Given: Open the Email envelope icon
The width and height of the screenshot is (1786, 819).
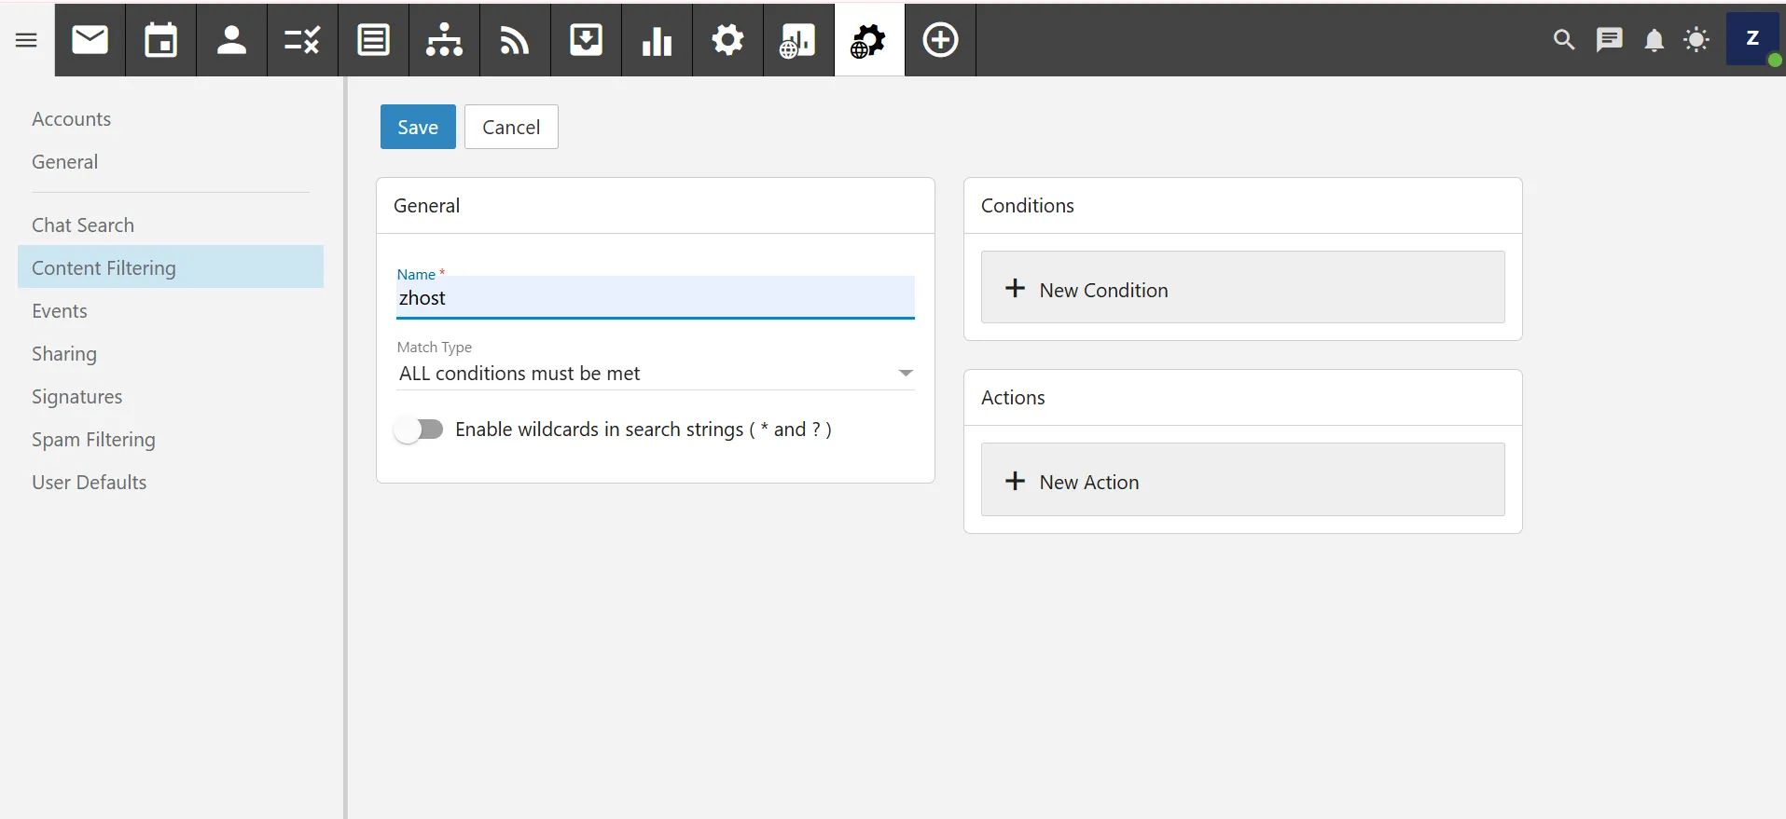Looking at the screenshot, I should point(90,40).
